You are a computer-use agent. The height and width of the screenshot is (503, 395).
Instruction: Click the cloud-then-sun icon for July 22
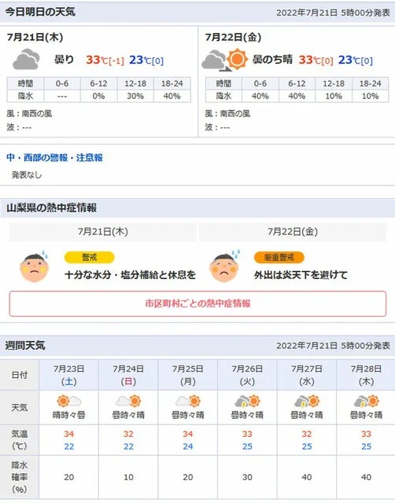coord(225,60)
